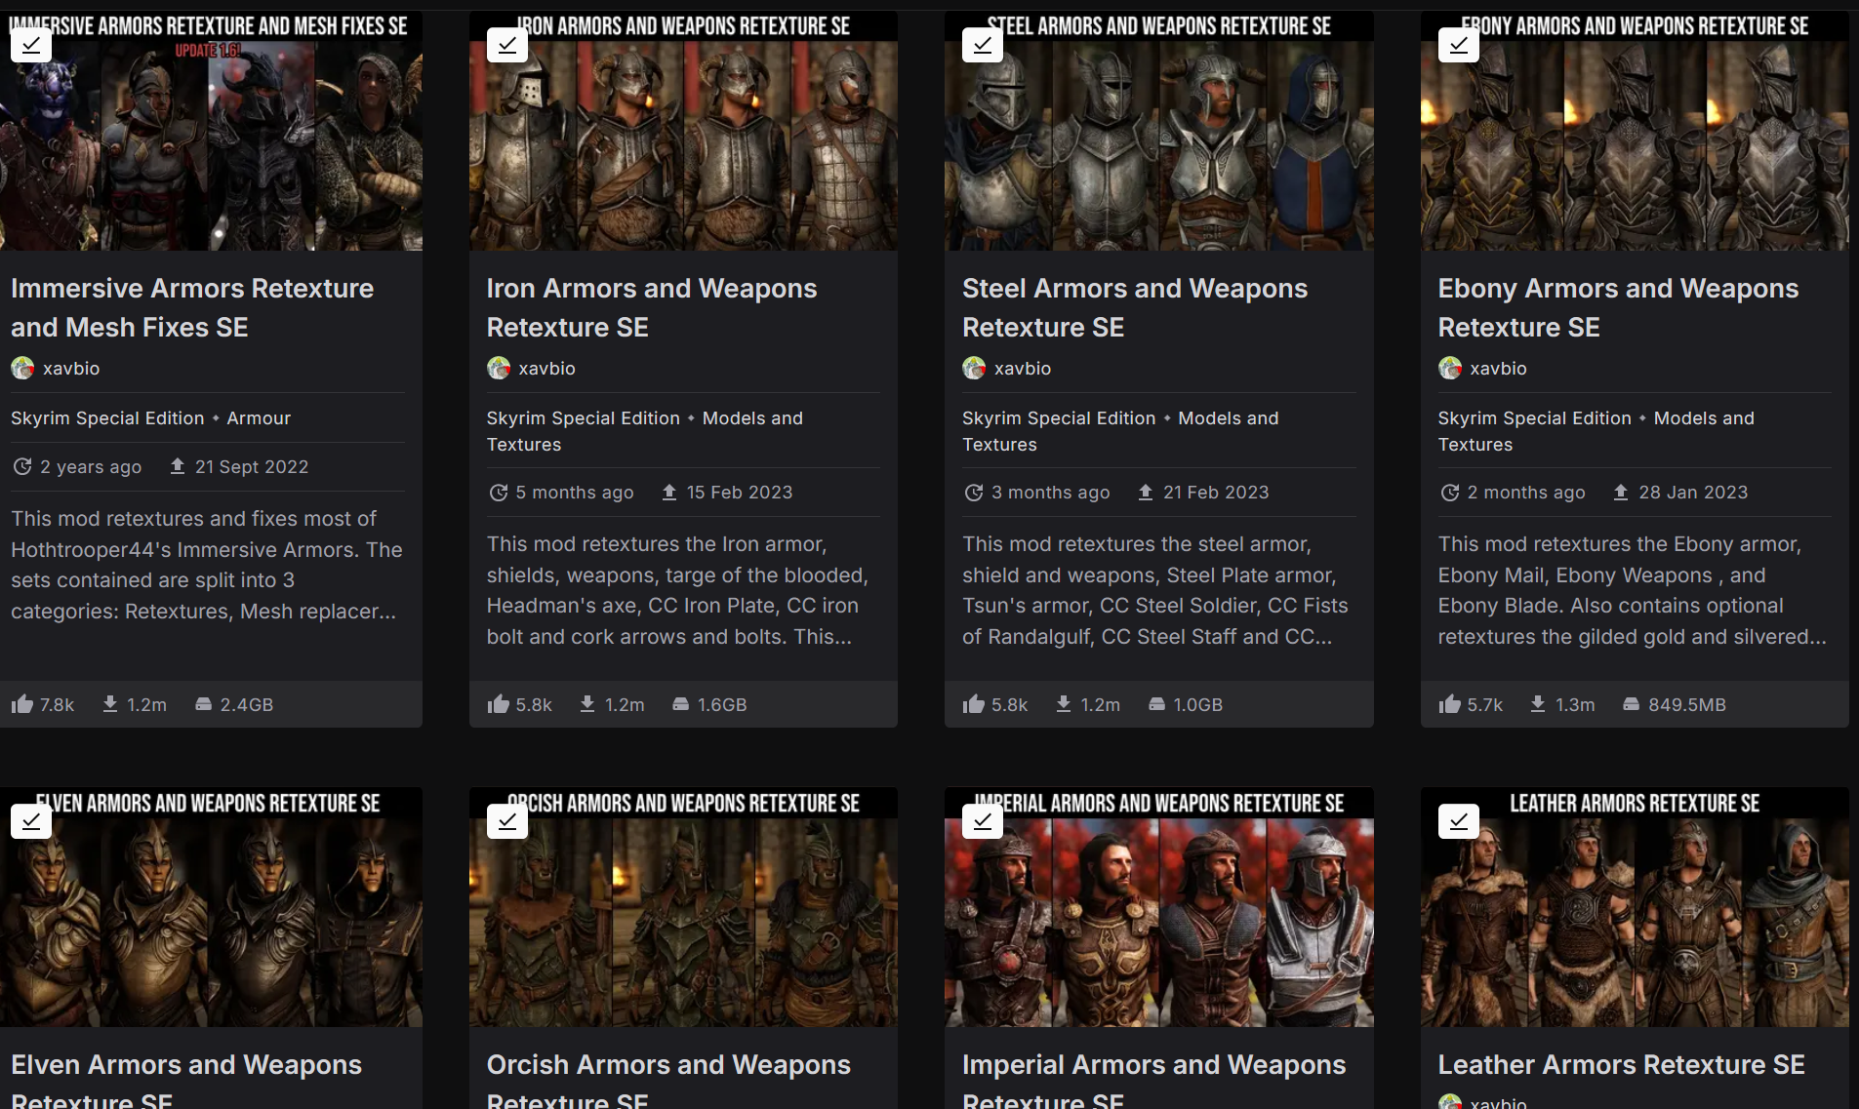Screen dimensions: 1859x1109
Task: Open the Iron Armors and Weapons preview image
Action: point(683,131)
